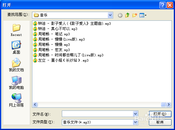The image size is (175, 130).
Task: Click the title bar Help question mark button
Action: 163,5
